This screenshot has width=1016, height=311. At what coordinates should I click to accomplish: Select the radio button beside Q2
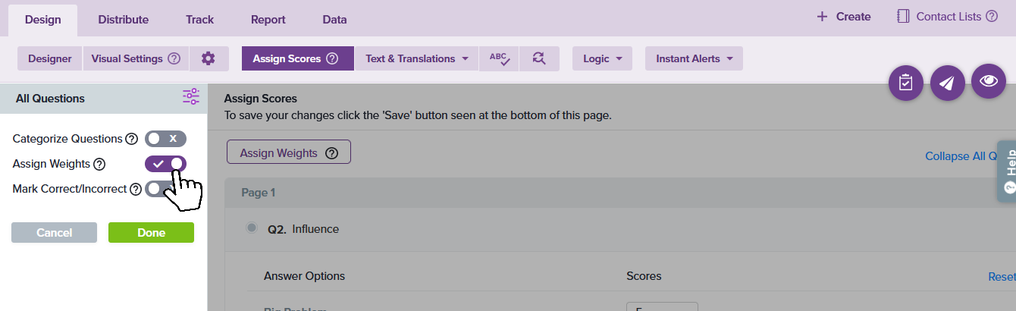pos(252,228)
